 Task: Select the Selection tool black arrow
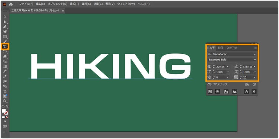coord(5,17)
